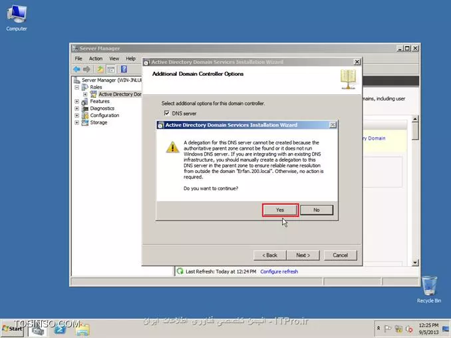This screenshot has width=451, height=338.
Task: Choose No in the warning dialog
Action: click(317, 210)
